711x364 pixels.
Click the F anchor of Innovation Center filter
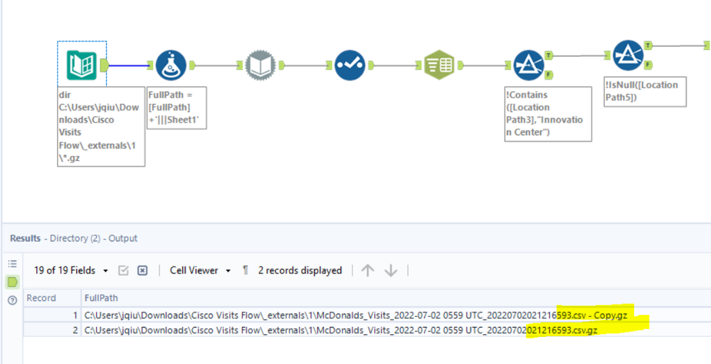click(x=549, y=75)
